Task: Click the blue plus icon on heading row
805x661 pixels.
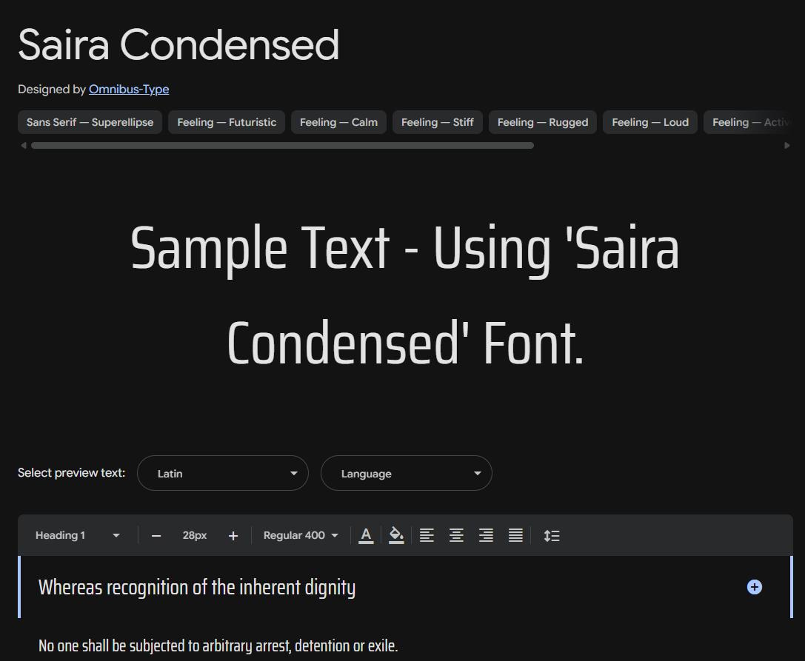Action: pyautogui.click(x=754, y=587)
